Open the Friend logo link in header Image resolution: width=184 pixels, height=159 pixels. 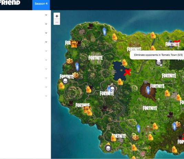tap(10, 2)
